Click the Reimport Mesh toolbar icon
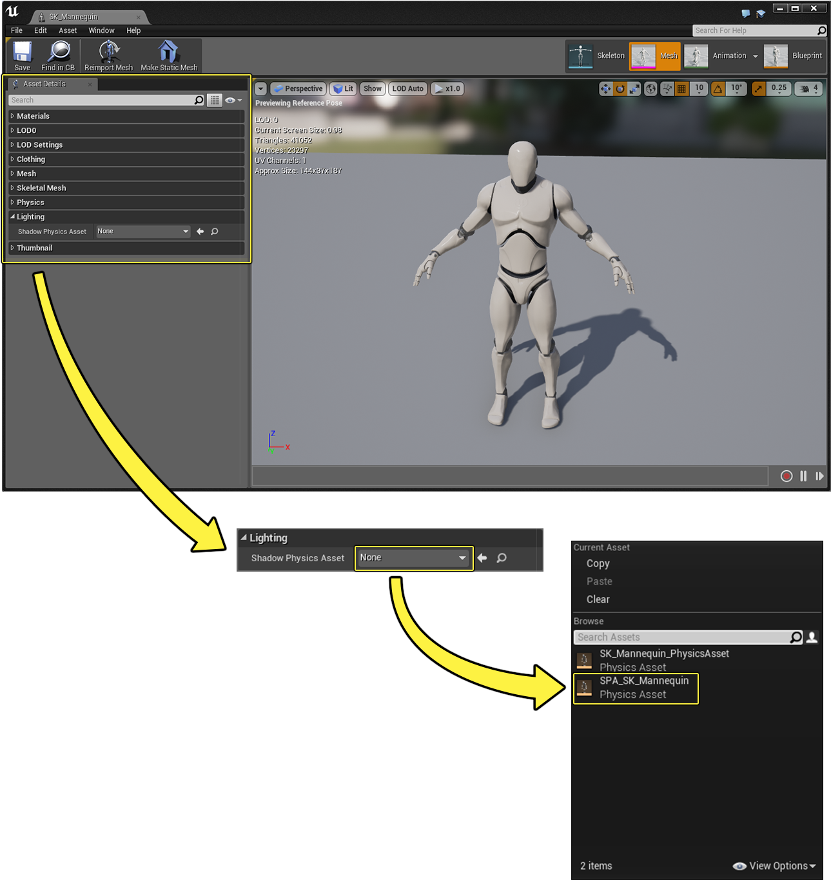The image size is (831, 880). point(108,55)
